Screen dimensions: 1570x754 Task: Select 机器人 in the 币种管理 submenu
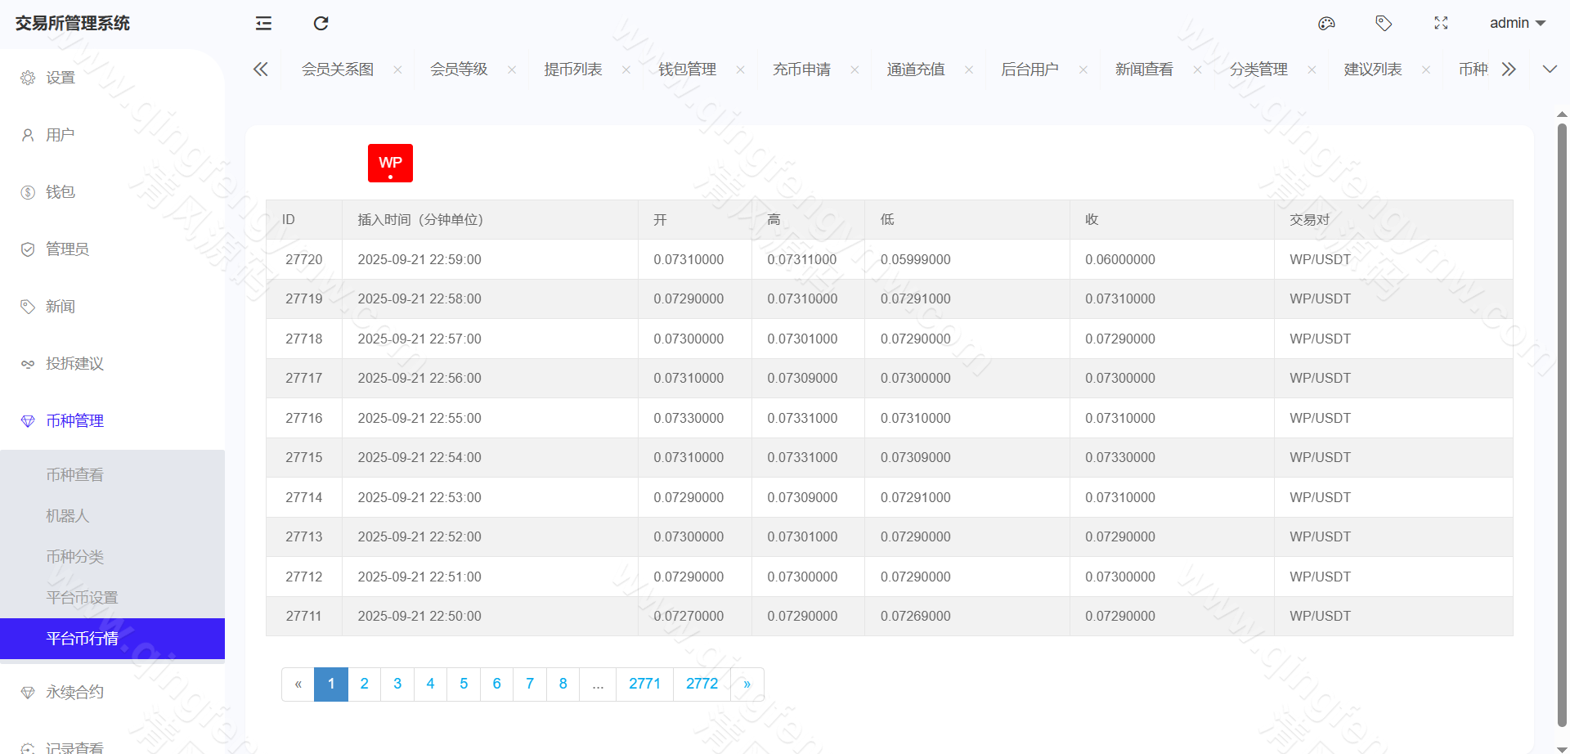coord(68,515)
